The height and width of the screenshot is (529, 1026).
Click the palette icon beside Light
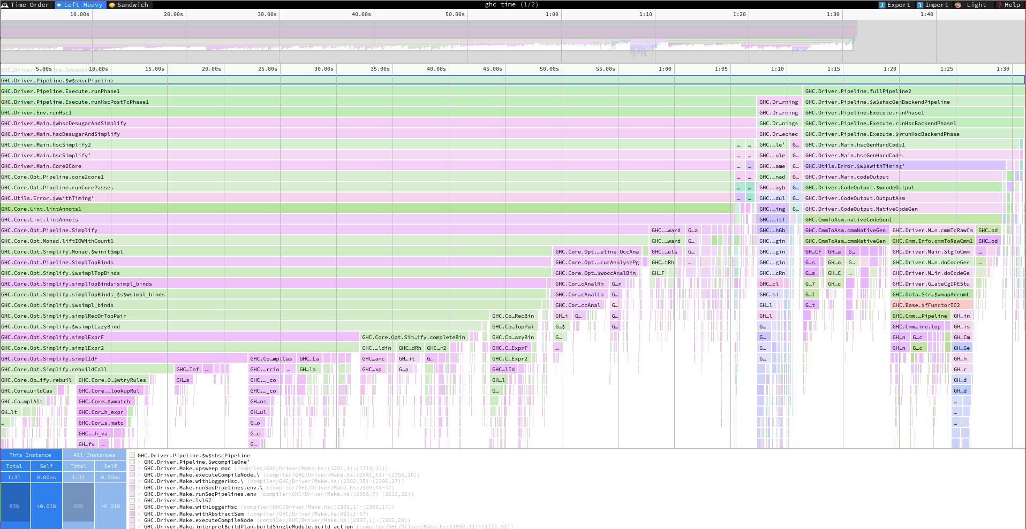coord(958,4)
